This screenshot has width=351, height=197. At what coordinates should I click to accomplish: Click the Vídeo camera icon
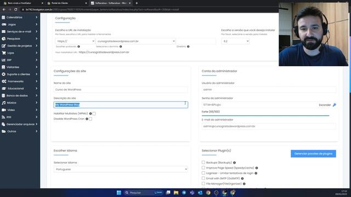click(4, 110)
